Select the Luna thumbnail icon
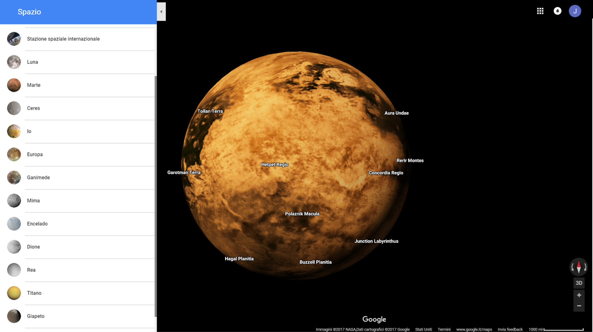 (14, 62)
